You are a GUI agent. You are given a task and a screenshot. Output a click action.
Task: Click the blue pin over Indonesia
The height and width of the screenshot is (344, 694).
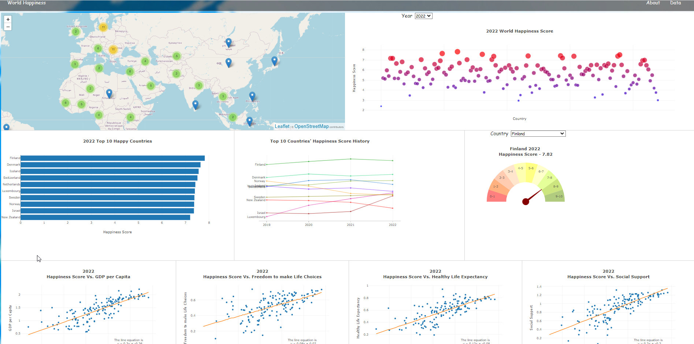tap(249, 121)
